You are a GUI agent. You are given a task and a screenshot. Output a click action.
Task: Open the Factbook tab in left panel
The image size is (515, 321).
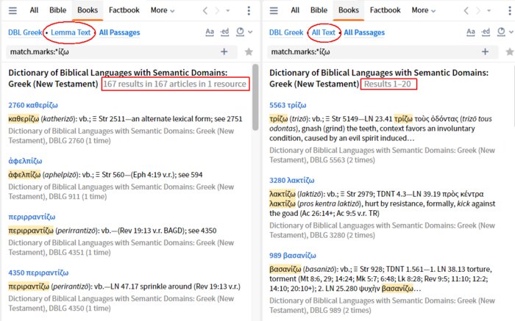(124, 10)
